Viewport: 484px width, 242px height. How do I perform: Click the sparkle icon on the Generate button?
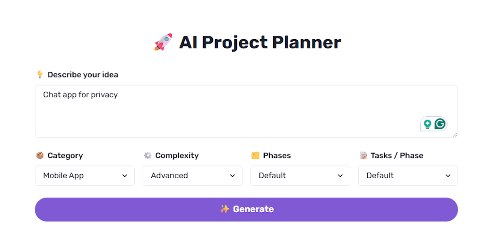coord(225,209)
